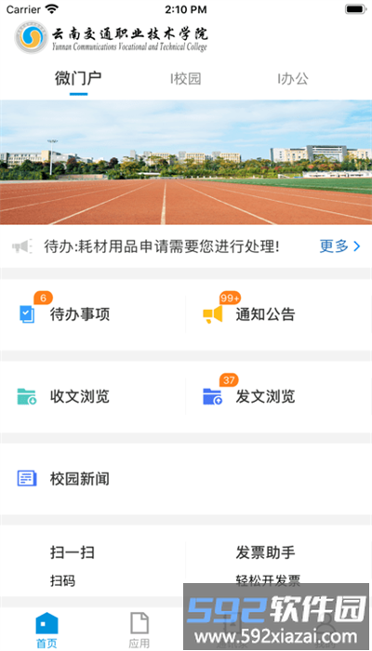Open the 发文浏览 entry

[x=265, y=396]
